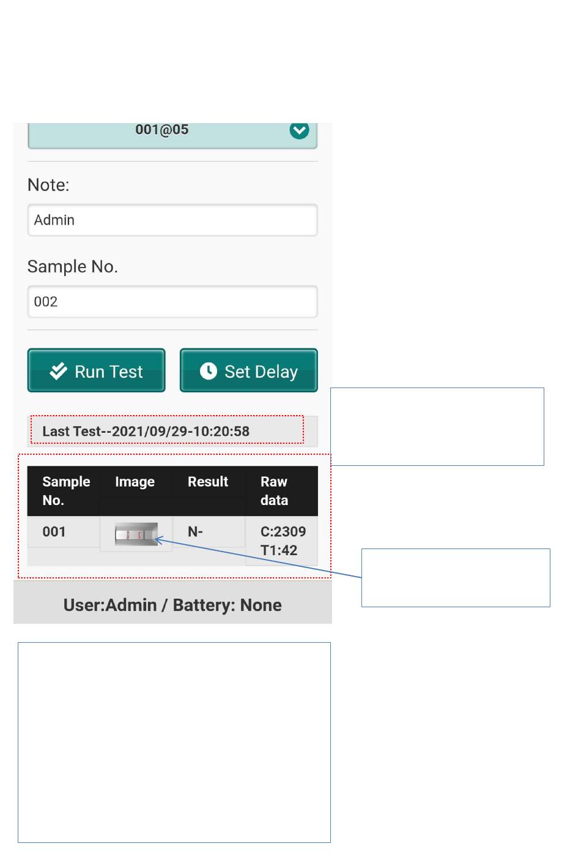Open the 001@05 dropdown chevron
Image resolution: width=581 pixels, height=857 pixels.
point(299,130)
